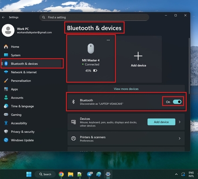The height and width of the screenshot is (179, 198).
Task: Click the Accounts person icon
Action: pyautogui.click(x=6, y=98)
